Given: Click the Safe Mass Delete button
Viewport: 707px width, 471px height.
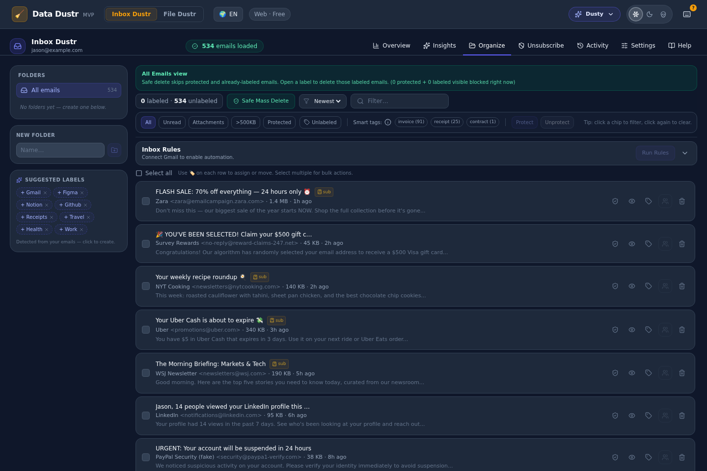Looking at the screenshot, I should click(x=261, y=101).
